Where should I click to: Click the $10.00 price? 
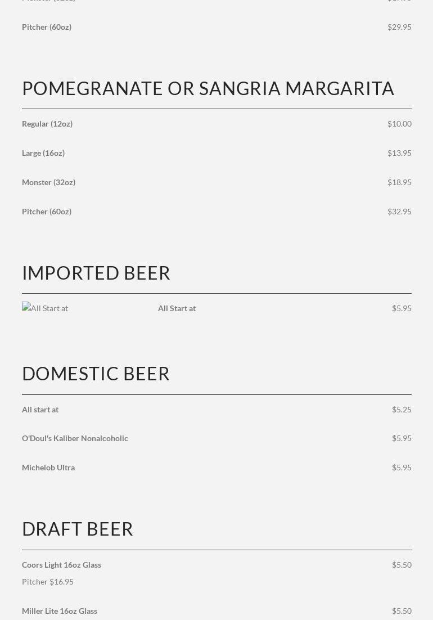[399, 124]
